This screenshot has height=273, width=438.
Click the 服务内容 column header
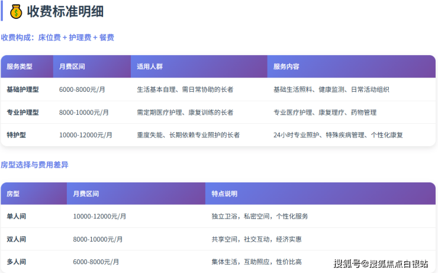pyautogui.click(x=286, y=67)
